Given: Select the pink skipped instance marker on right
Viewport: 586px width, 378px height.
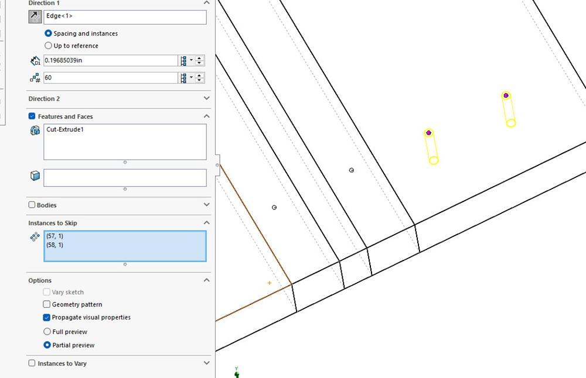Looking at the screenshot, I should coord(506,95).
